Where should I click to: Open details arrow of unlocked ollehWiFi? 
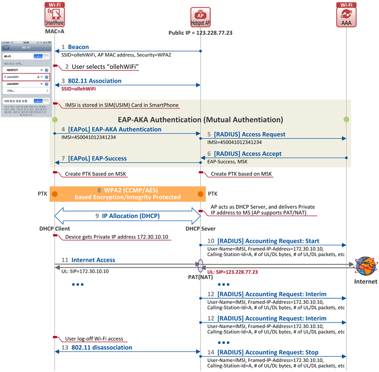coord(46,84)
